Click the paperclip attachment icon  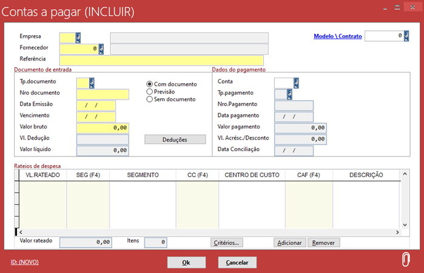pos(406,258)
